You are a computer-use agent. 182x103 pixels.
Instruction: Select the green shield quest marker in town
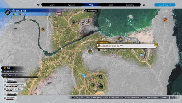tap(101, 86)
